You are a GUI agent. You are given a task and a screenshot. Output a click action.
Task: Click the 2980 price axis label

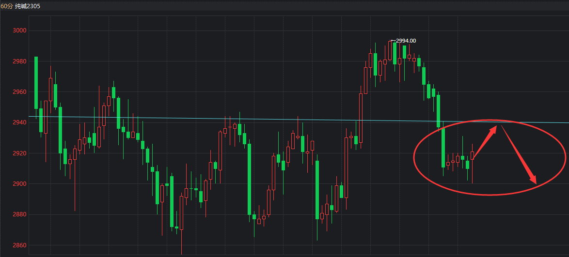point(19,61)
